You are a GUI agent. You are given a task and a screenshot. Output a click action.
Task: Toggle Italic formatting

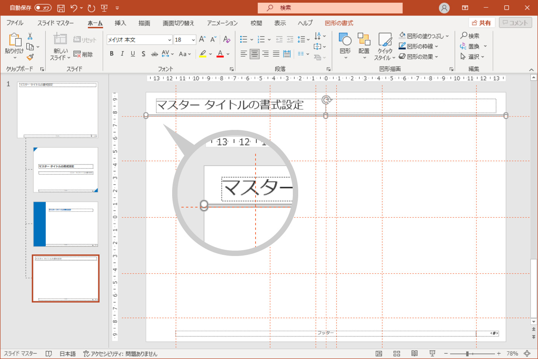[122, 54]
